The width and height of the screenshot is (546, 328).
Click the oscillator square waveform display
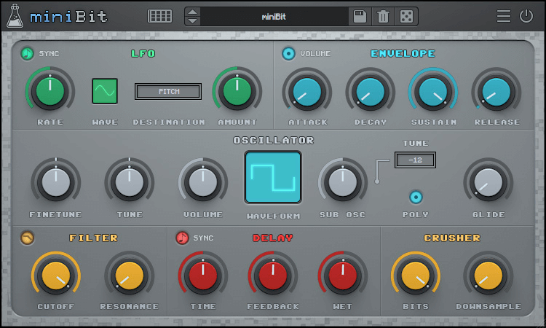tap(273, 178)
